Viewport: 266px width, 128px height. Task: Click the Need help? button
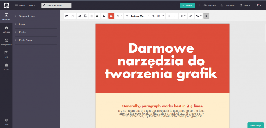[x=256, y=125]
